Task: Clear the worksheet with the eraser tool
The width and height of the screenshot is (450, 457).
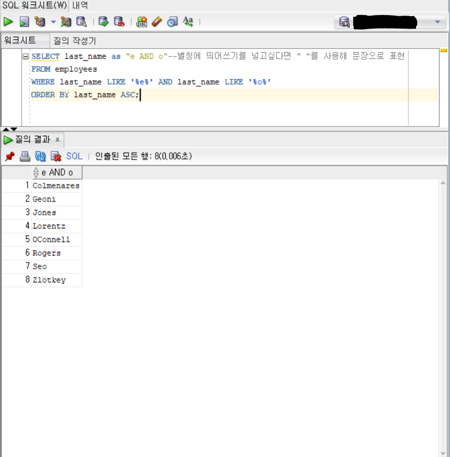Action: (x=155, y=22)
